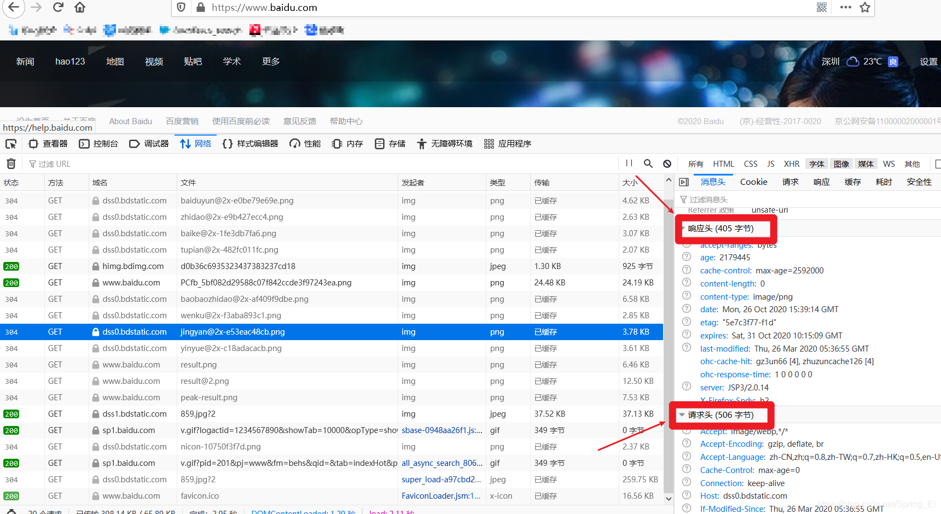Open the tracking protection shield icon

pyautogui.click(x=182, y=7)
